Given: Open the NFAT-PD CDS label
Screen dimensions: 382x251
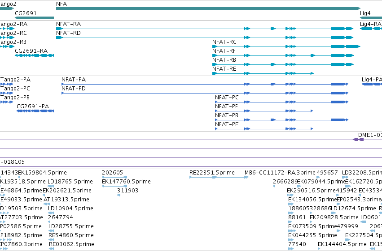Looking at the screenshot, I should tap(74, 89).
